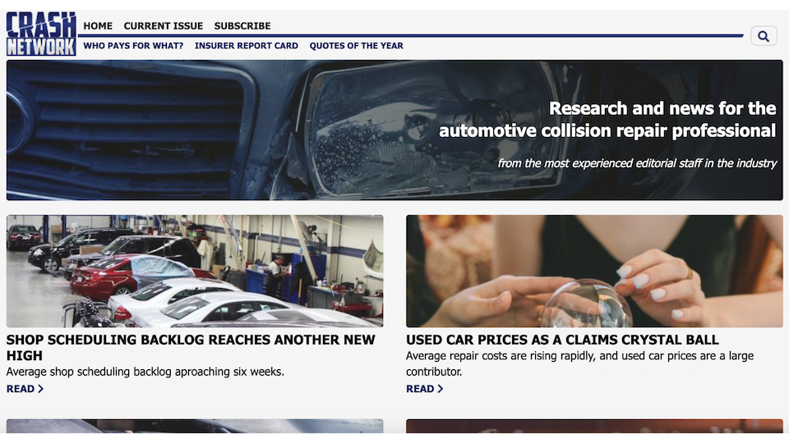
Task: Open the HOME menu item
Action: pyautogui.click(x=98, y=25)
